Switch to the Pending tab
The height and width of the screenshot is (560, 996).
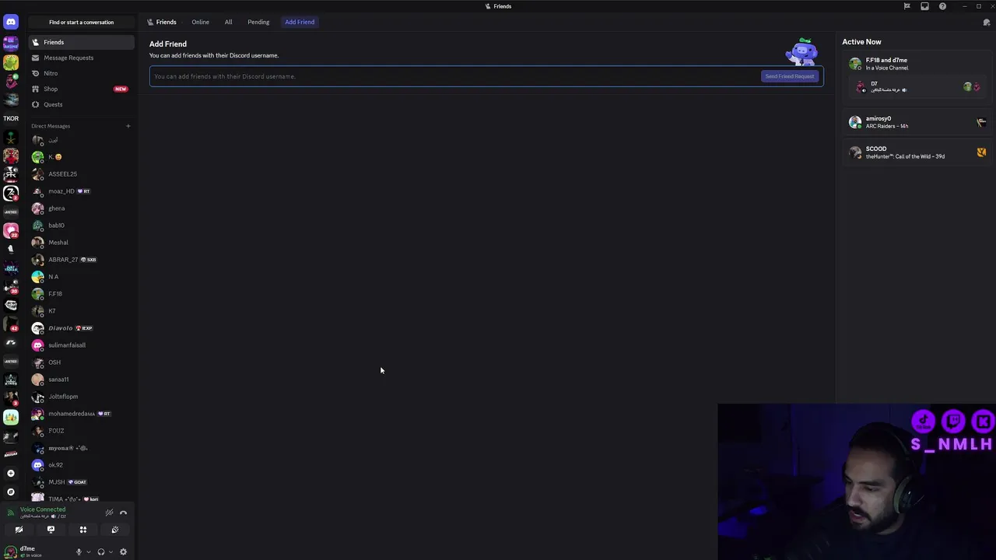[258, 22]
